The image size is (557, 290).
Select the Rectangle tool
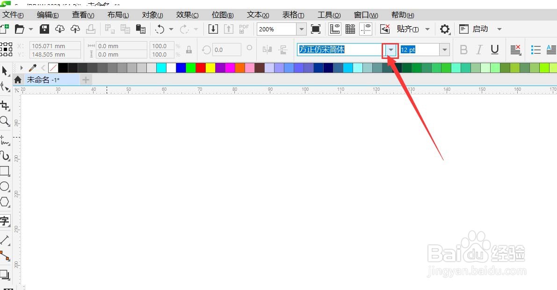click(5, 171)
